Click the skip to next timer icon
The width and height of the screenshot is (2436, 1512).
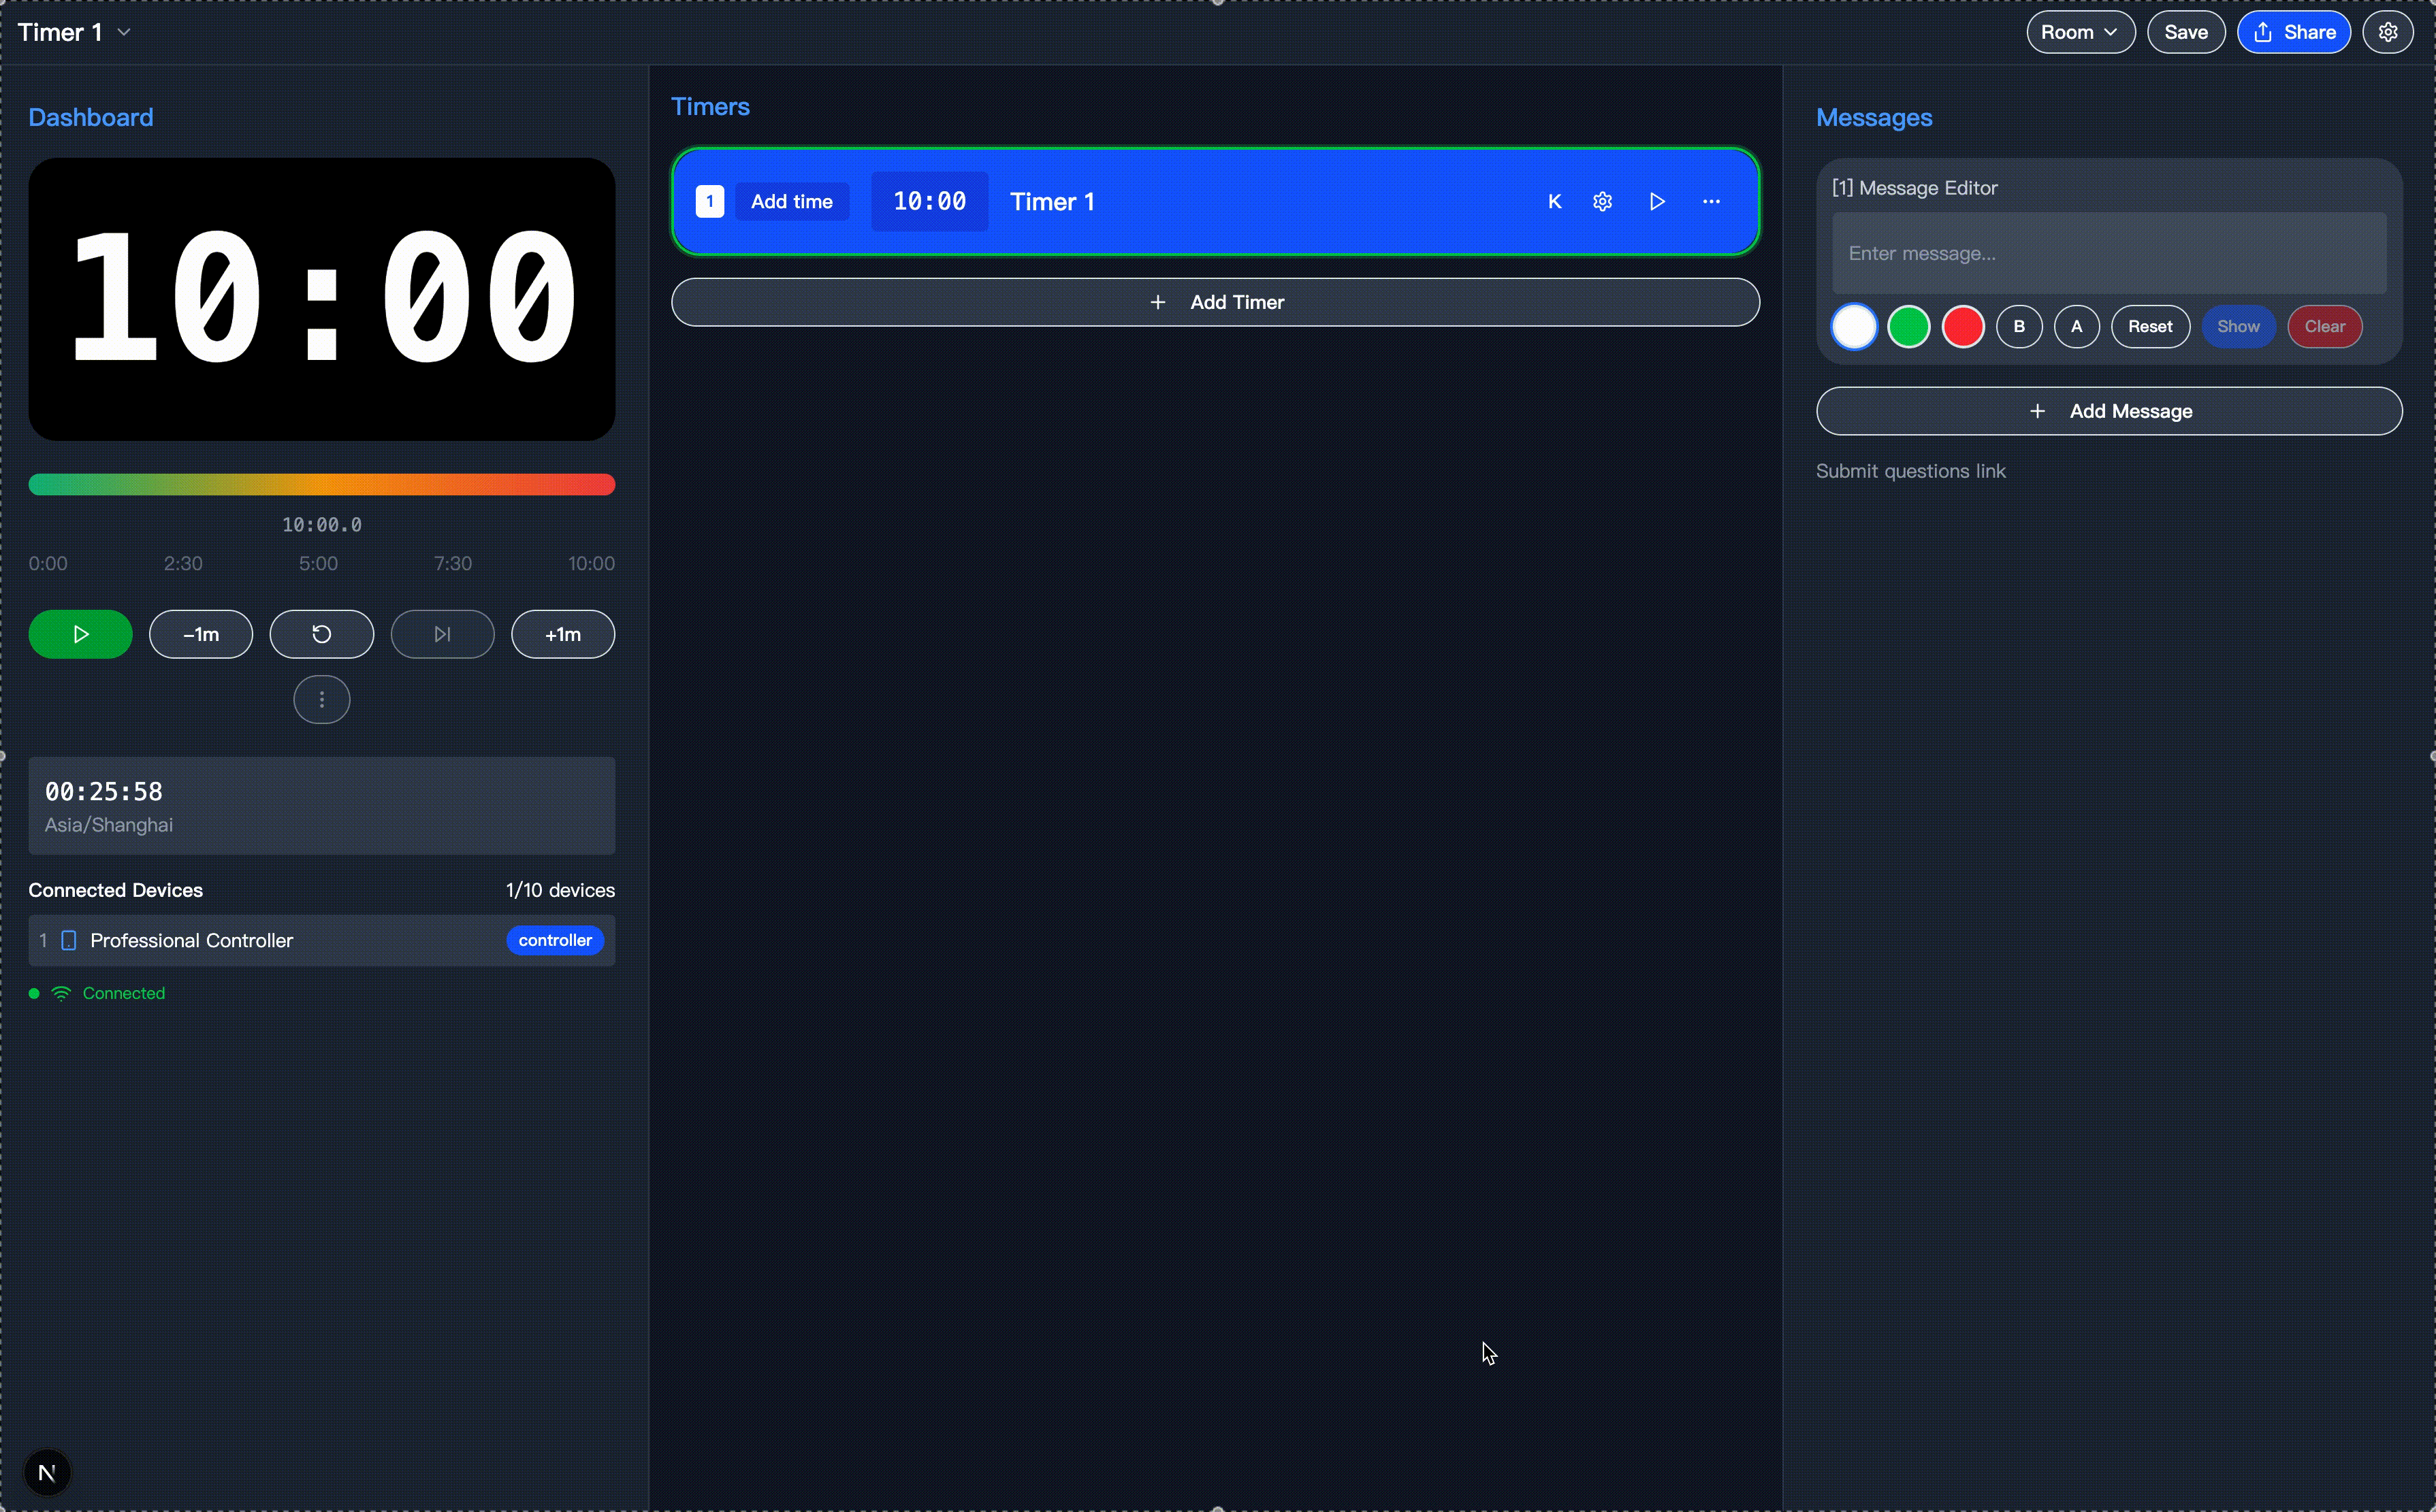(442, 634)
